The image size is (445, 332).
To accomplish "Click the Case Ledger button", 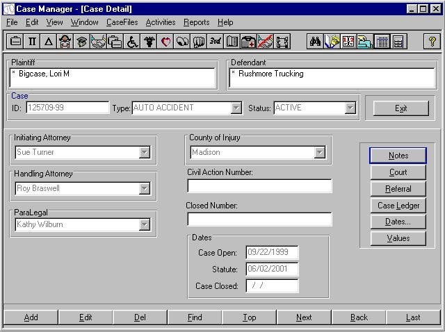I will [x=398, y=206].
